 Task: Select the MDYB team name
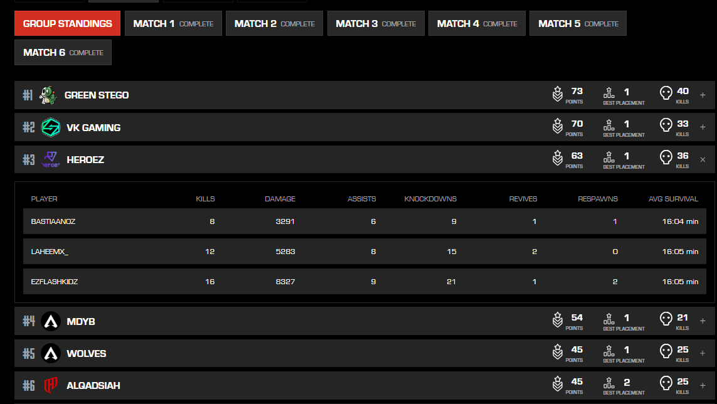(x=81, y=322)
